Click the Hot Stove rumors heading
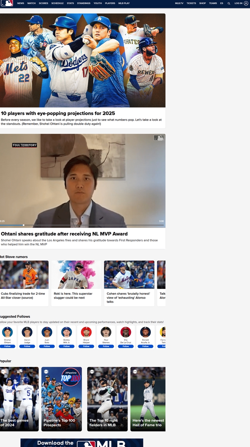250x447 pixels. (14, 257)
